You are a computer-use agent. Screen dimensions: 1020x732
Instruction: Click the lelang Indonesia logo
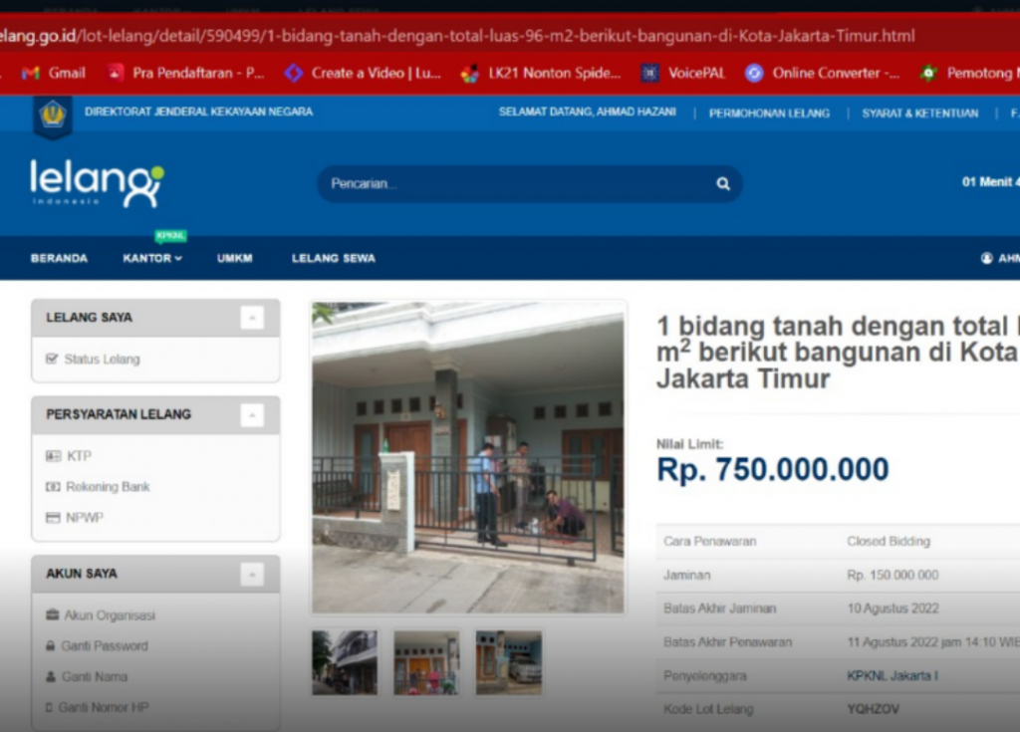click(97, 184)
